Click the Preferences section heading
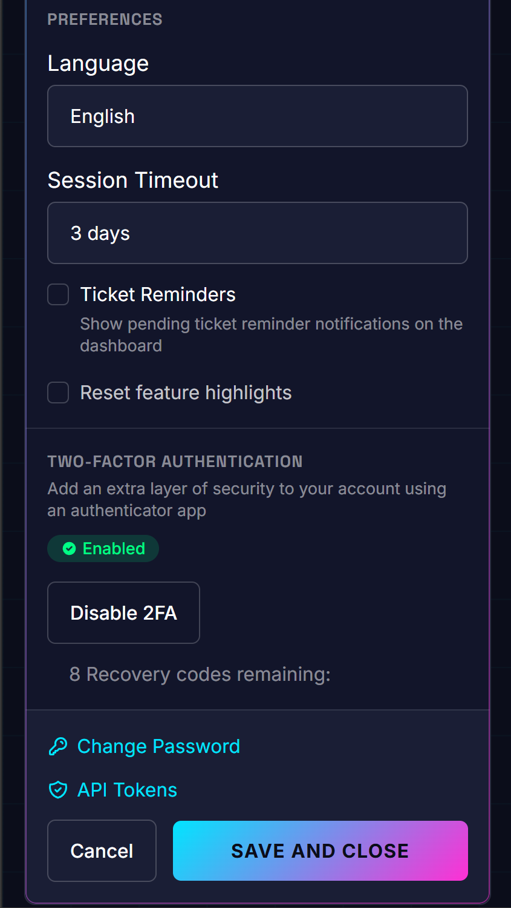Screen dimensions: 511x908 (105, 19)
